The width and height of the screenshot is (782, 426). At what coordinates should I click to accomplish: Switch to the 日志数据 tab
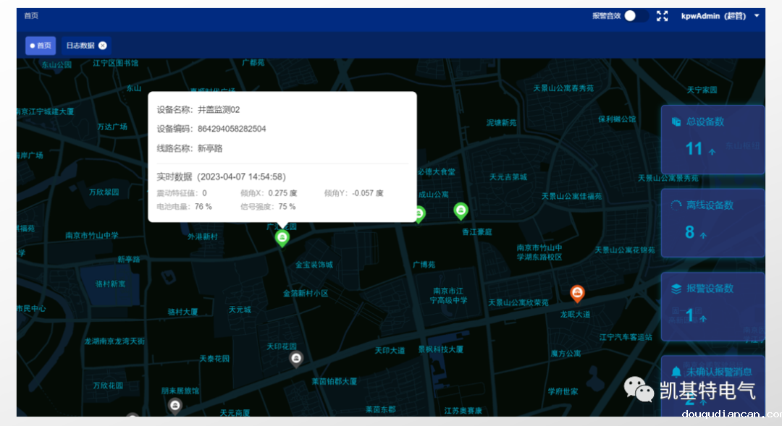point(82,45)
